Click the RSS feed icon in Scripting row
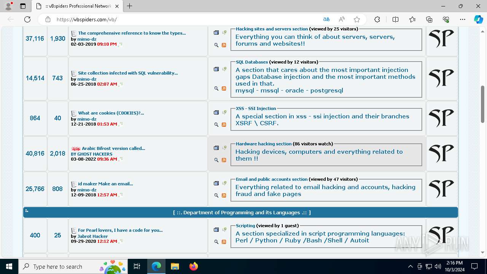Viewport: 487px width, 274px height. (x=224, y=242)
